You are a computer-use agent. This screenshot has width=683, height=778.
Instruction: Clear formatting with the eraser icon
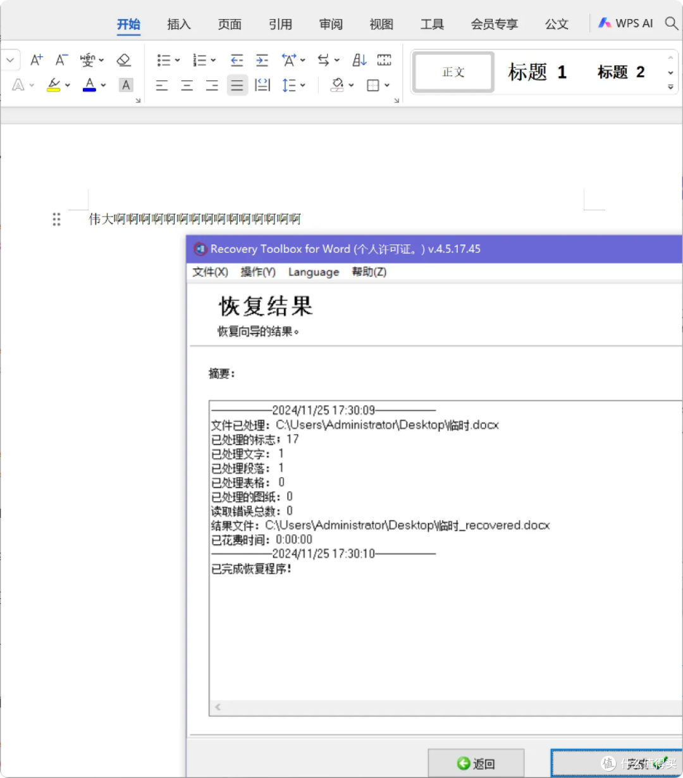click(x=123, y=60)
